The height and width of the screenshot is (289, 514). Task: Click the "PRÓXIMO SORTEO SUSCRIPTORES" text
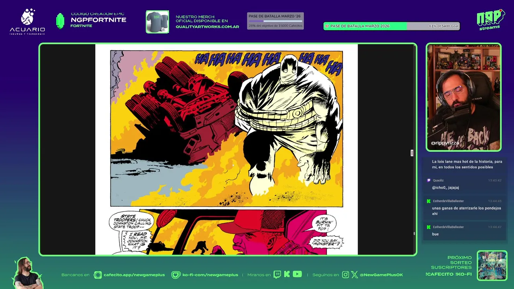point(451,263)
